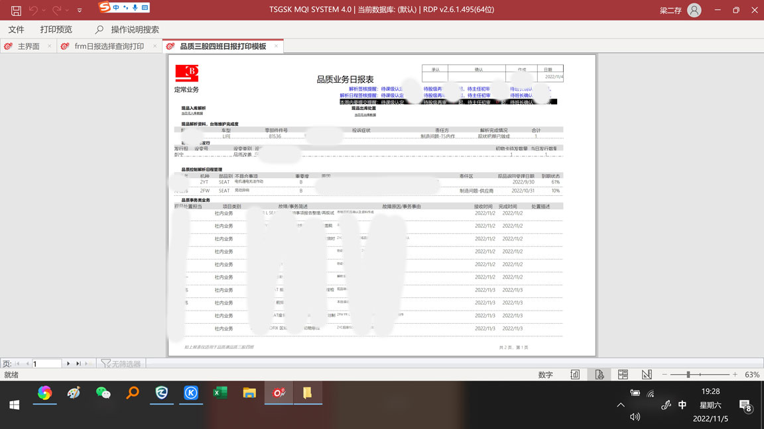Click the zoom out minus button

pyautogui.click(x=665, y=375)
